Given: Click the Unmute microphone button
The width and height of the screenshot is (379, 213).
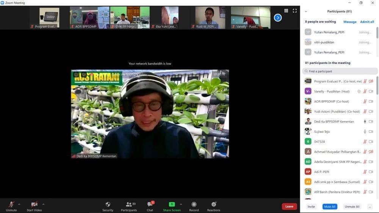Looking at the screenshot, I should point(11,207).
